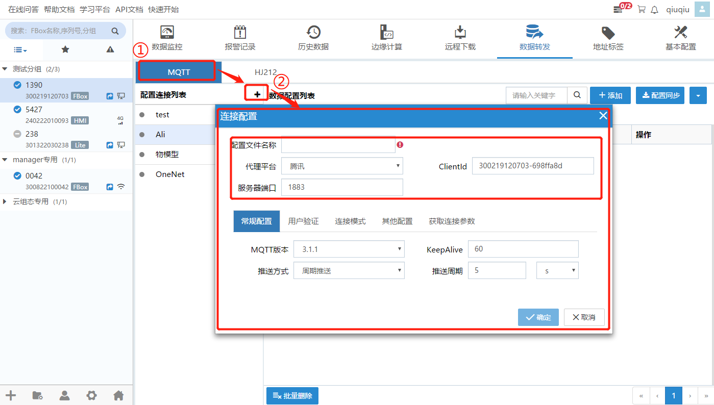Expand the 云组态专用 group
Image resolution: width=714 pixels, height=405 pixels.
point(5,202)
